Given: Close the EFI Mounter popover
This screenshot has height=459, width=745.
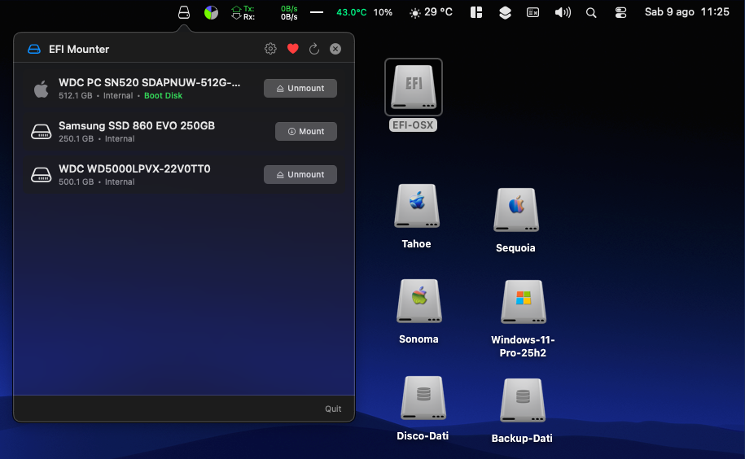Looking at the screenshot, I should (335, 48).
